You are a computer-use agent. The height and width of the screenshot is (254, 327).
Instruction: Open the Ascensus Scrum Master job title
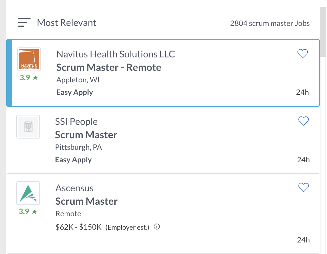pos(87,201)
